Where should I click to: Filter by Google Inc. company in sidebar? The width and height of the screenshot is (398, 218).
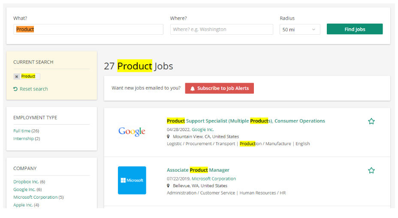(x=24, y=190)
